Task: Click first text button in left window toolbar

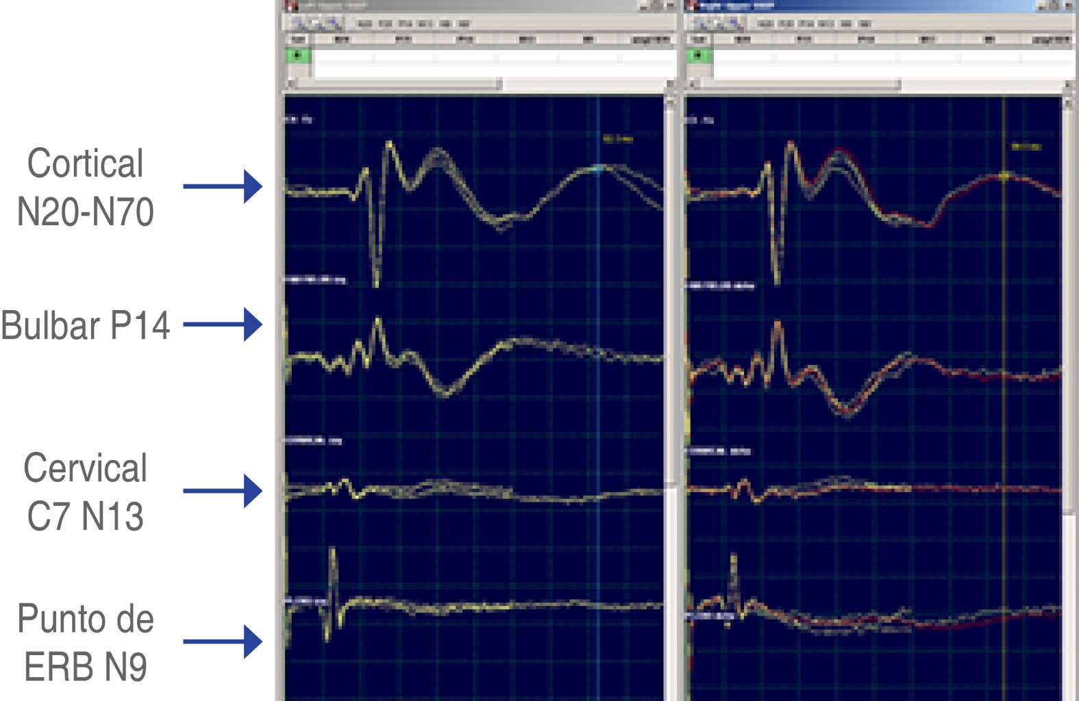Action: click(364, 24)
